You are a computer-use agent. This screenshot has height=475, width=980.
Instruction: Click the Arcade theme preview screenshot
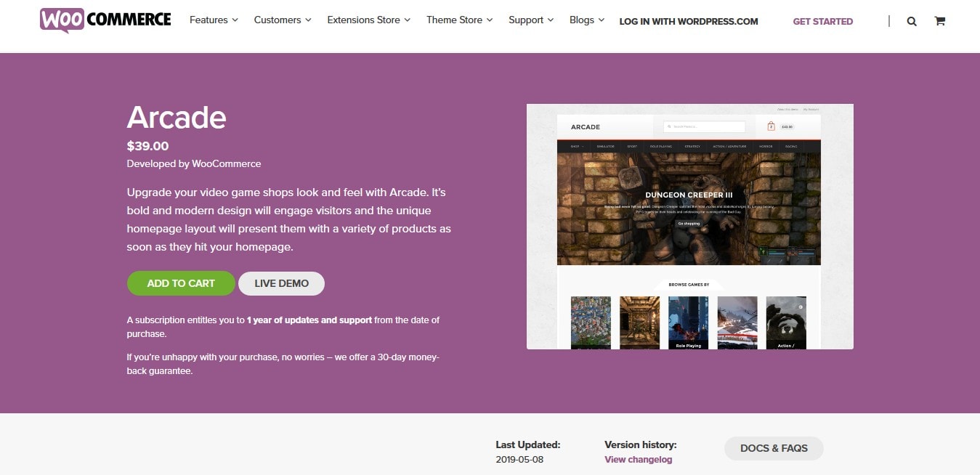[690, 227]
